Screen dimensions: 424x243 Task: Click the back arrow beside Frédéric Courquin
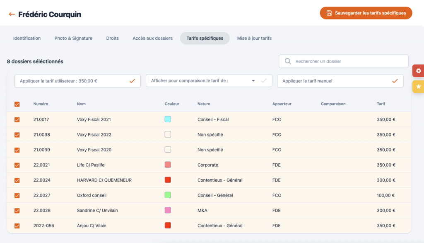click(x=12, y=15)
